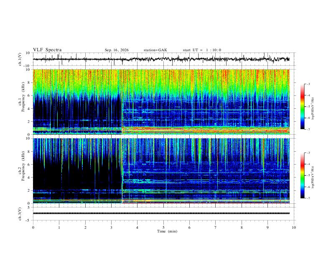Click the onset transition in ch.1 spectrogram
The width and height of the screenshot is (331, 255).
click(122, 102)
